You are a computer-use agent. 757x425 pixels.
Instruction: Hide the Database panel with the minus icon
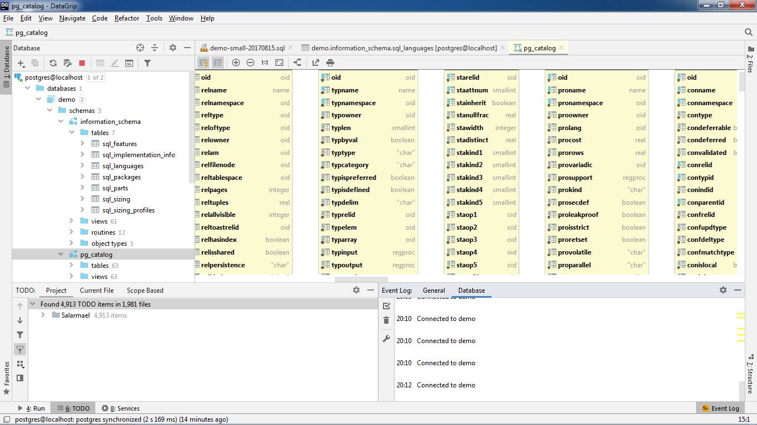pyautogui.click(x=187, y=48)
